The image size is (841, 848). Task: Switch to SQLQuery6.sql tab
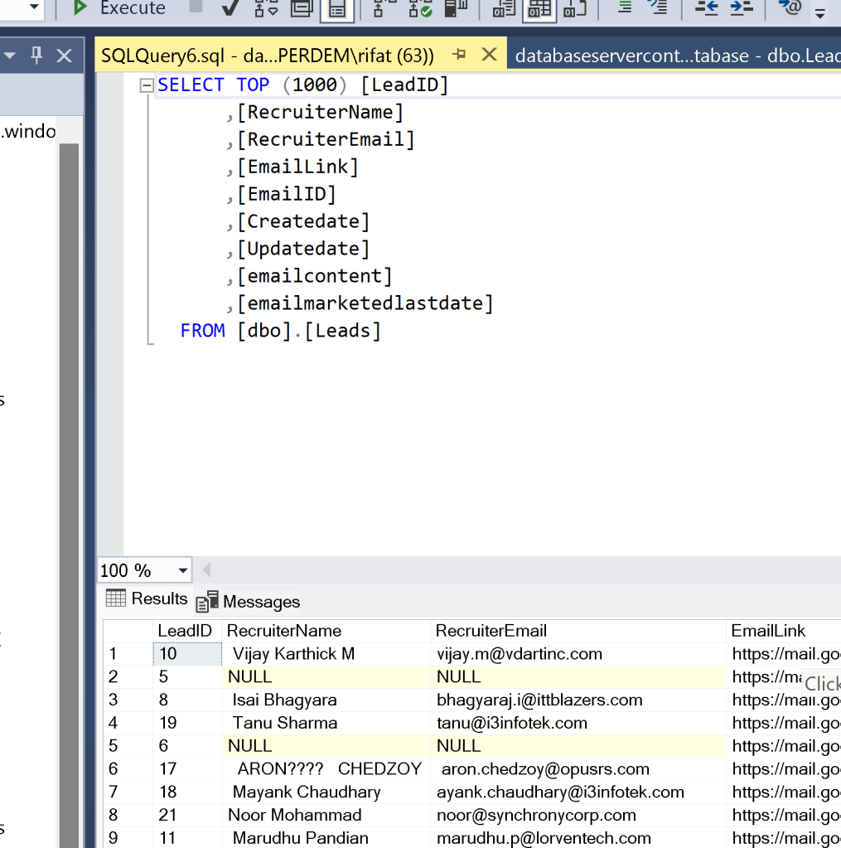click(268, 56)
